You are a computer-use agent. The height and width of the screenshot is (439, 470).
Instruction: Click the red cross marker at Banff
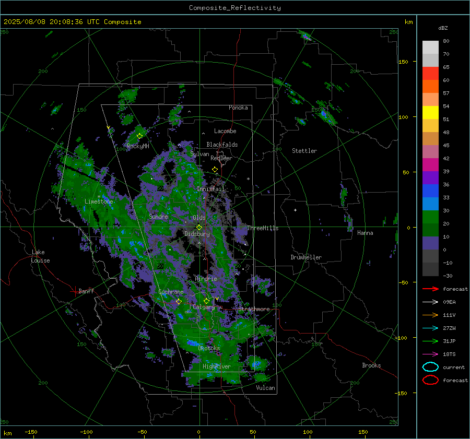coord(75,291)
